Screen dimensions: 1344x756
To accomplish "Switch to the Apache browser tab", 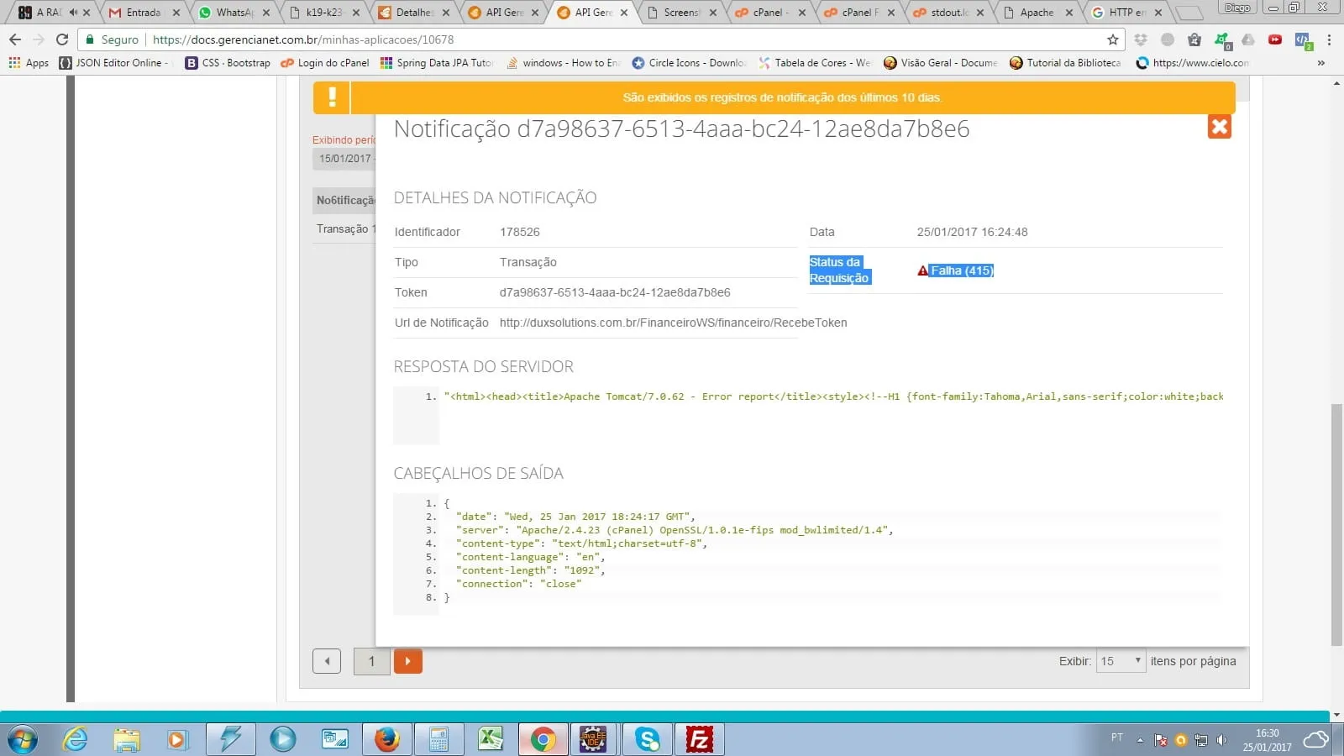I will 1036,13.
